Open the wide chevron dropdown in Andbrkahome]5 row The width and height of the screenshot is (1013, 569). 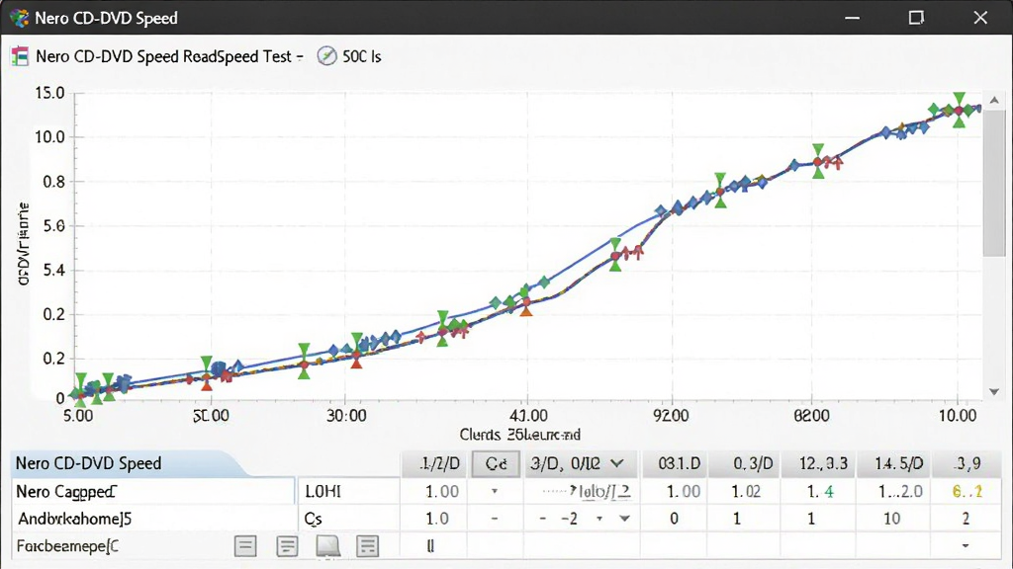pos(625,519)
